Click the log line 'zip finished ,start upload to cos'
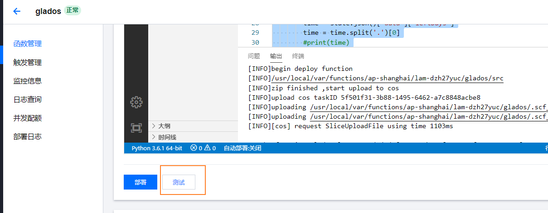Screen dimensions: 548x213 pyautogui.click(x=324, y=88)
